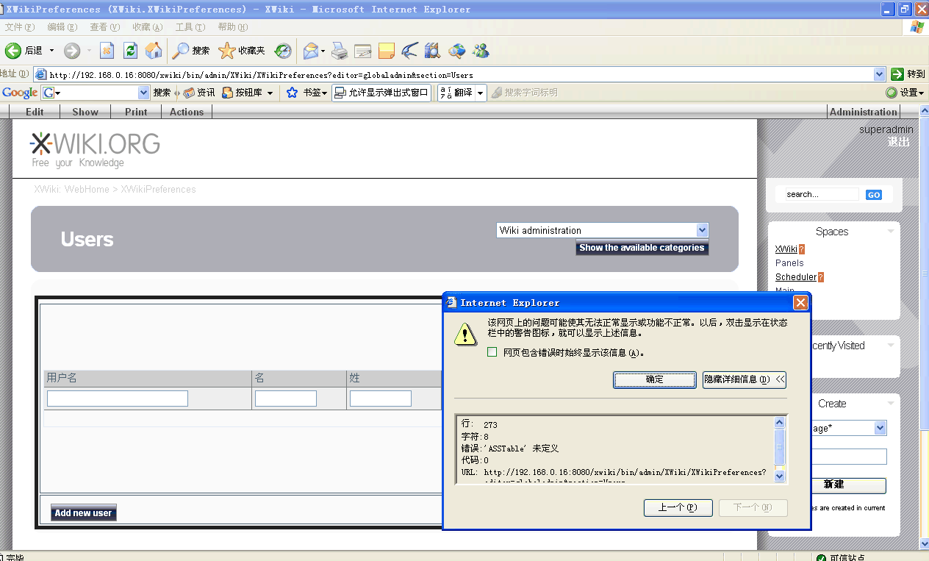Open the Favorites (收藏) menu
Viewport: 929px width, 561px height.
tap(148, 27)
